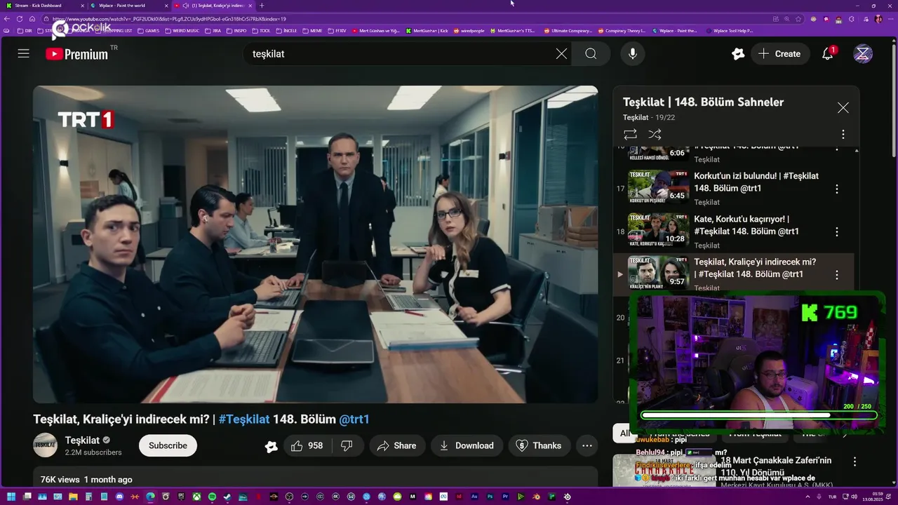
Task: Select the Teşkilat YouTube browser tab
Action: [213, 6]
